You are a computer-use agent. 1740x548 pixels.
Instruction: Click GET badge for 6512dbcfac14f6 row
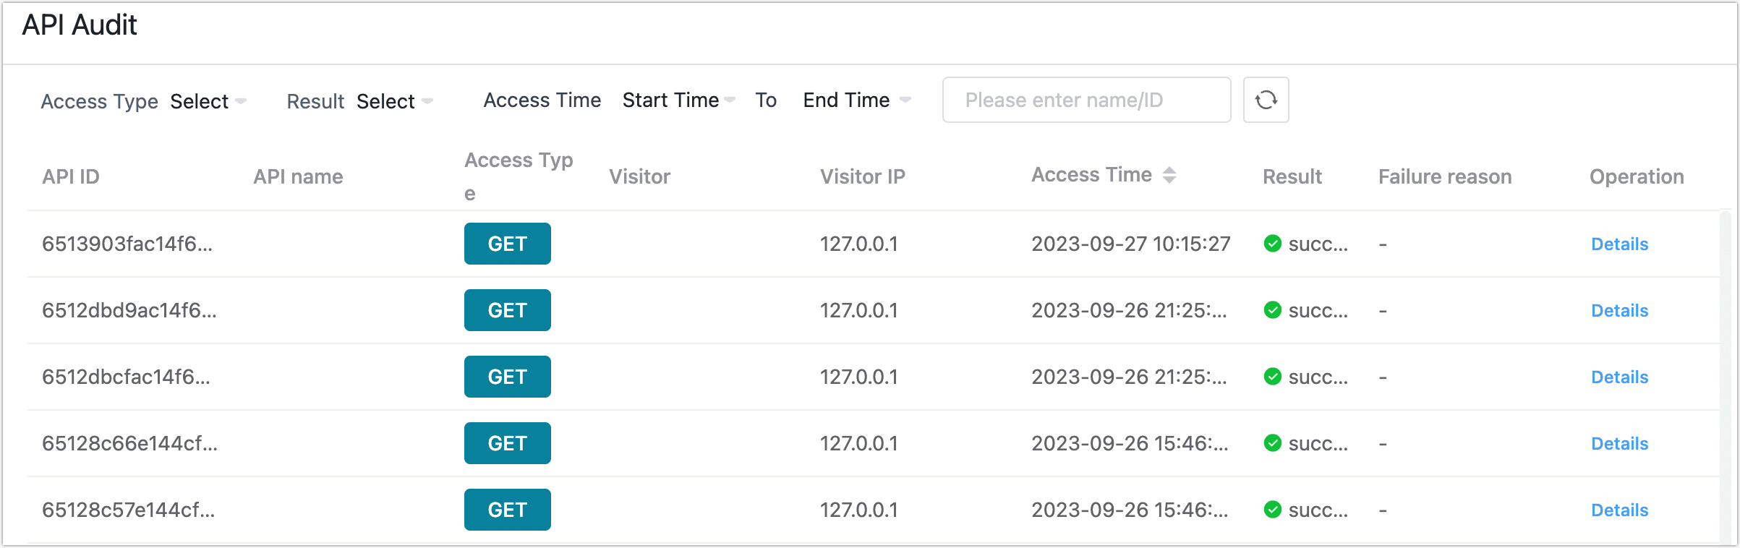pos(507,377)
